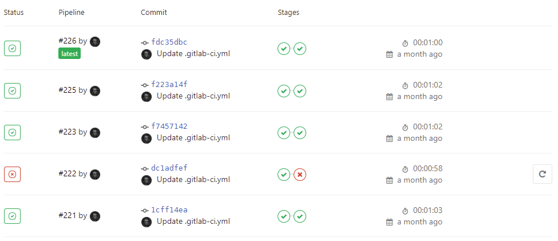
Task: Open the first passed stage of pipeline #226
Action: (x=284, y=49)
